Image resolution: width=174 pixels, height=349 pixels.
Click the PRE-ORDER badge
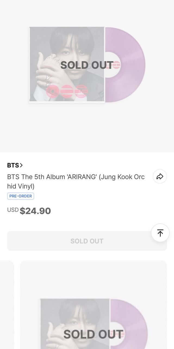coord(21,196)
